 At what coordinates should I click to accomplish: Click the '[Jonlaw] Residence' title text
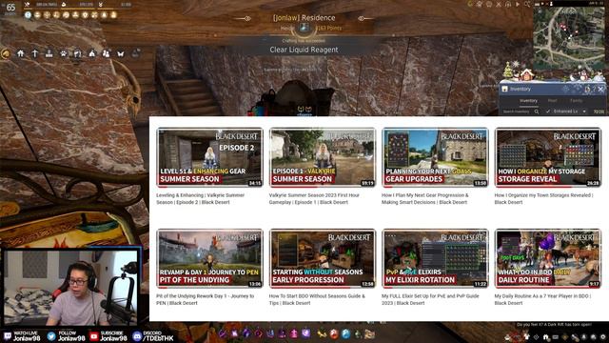(x=304, y=18)
